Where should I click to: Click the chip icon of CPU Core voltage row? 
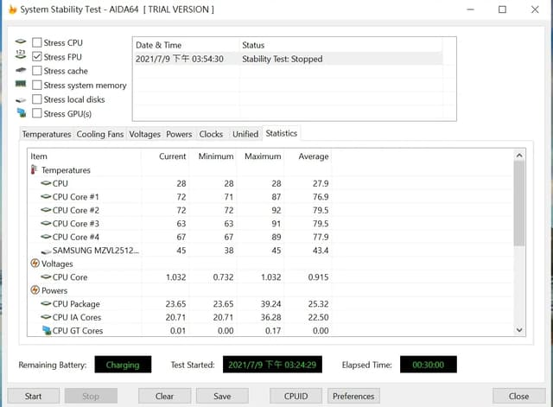(x=46, y=277)
